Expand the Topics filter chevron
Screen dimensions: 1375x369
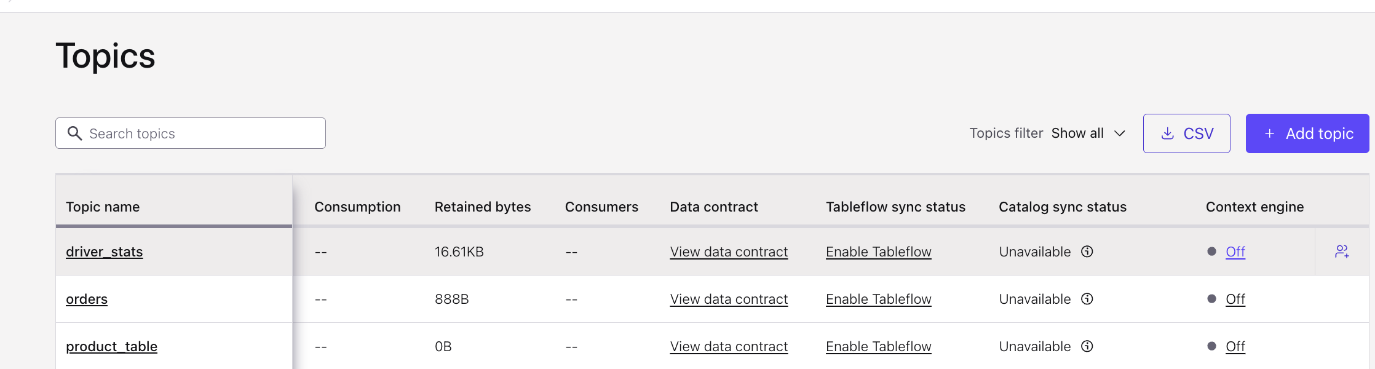1120,133
